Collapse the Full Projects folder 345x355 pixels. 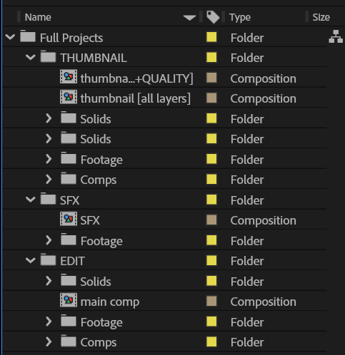(10, 37)
